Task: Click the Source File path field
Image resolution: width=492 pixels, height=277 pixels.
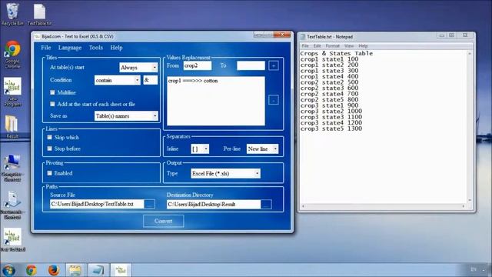Action: (x=97, y=204)
